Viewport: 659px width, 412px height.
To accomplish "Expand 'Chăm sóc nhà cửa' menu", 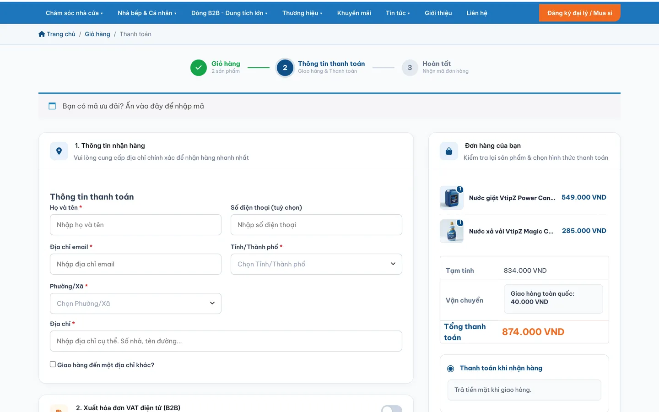I will click(x=74, y=13).
